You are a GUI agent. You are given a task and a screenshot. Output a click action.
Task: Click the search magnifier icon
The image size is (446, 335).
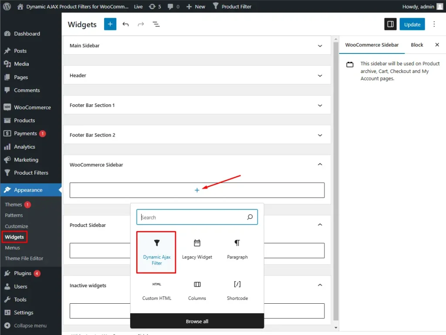(250, 217)
